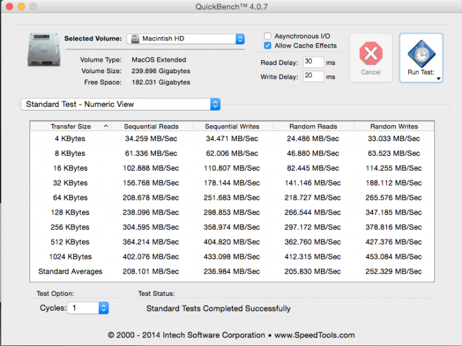Click the 24.486 MB/Sec random read value

[313, 139]
